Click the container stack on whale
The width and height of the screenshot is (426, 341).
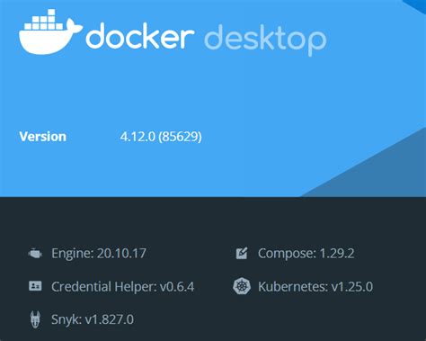click(44, 21)
